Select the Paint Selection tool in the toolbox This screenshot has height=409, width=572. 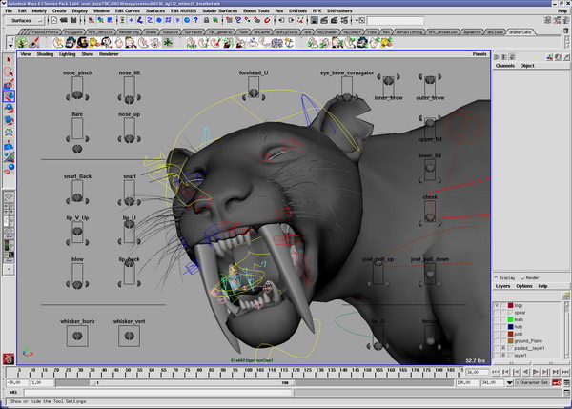pyautogui.click(x=9, y=84)
